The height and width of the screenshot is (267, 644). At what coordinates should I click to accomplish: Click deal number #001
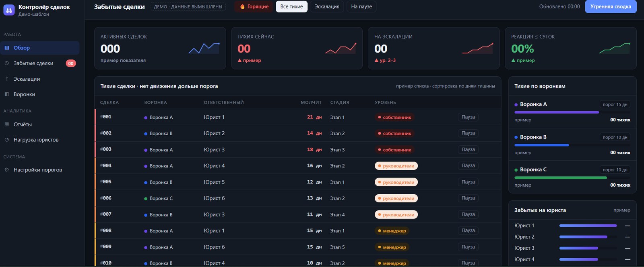tap(106, 117)
